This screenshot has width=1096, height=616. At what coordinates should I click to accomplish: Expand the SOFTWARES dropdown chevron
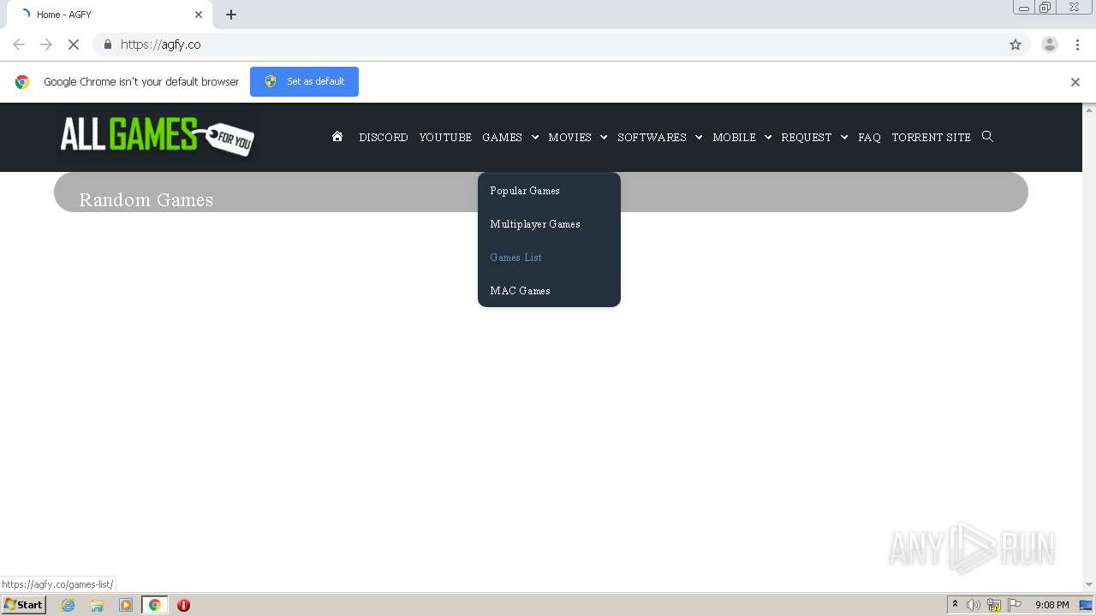point(699,137)
